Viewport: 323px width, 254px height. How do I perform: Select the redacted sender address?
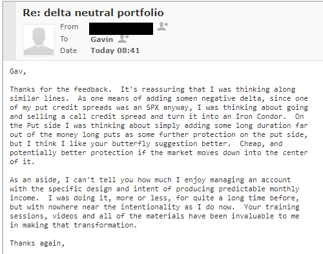(x=121, y=28)
